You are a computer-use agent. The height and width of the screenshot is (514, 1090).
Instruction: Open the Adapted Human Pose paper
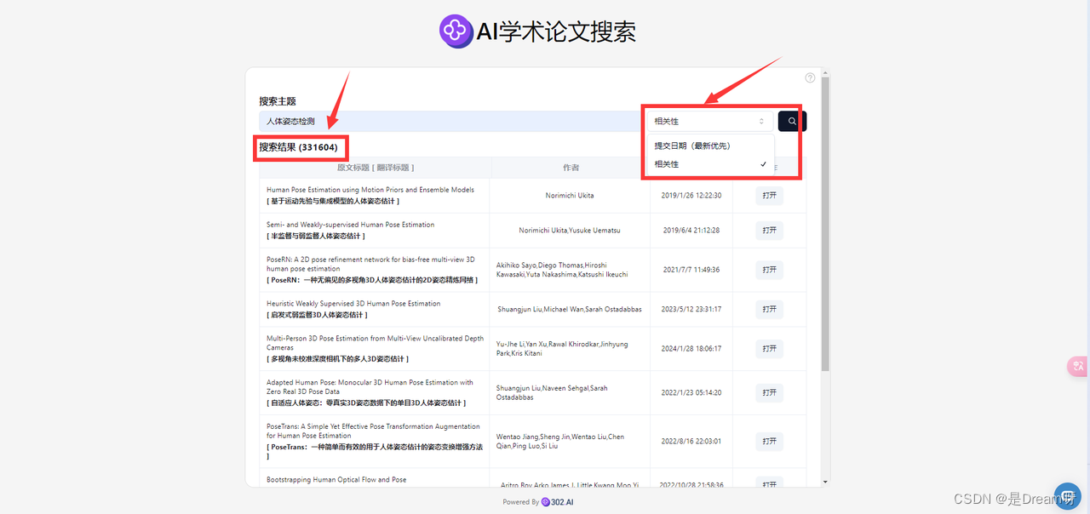(769, 392)
